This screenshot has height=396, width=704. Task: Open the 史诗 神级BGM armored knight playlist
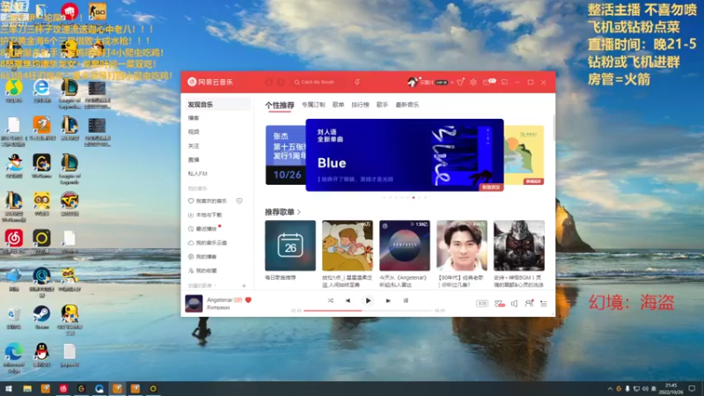point(519,246)
